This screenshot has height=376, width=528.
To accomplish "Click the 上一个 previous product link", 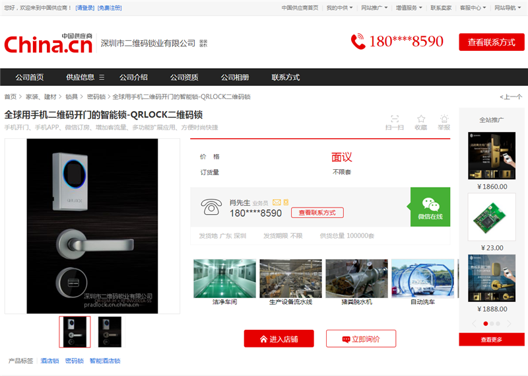I will [511, 97].
